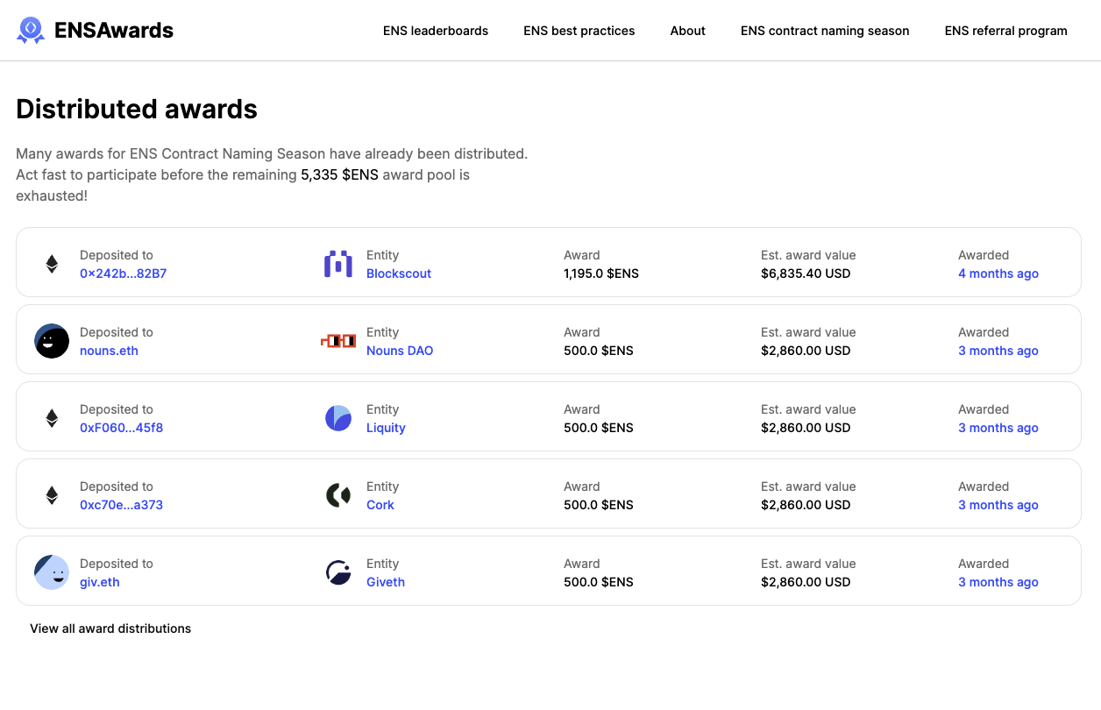
Task: Open ENS referral program page
Action: coord(1006,31)
